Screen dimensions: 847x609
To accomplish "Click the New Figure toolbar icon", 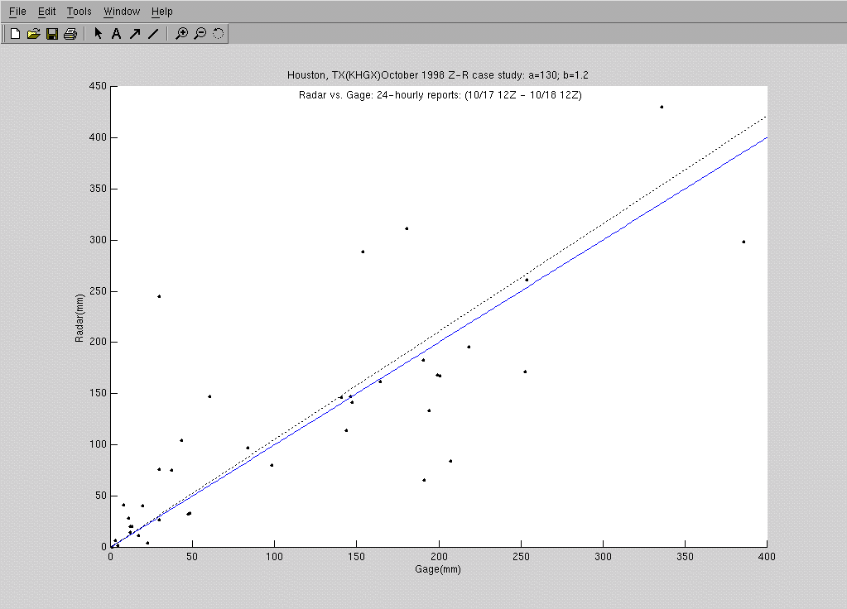I will [15, 34].
